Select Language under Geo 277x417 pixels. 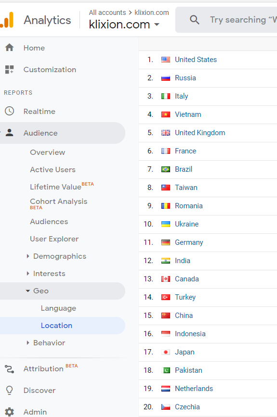[x=58, y=308]
